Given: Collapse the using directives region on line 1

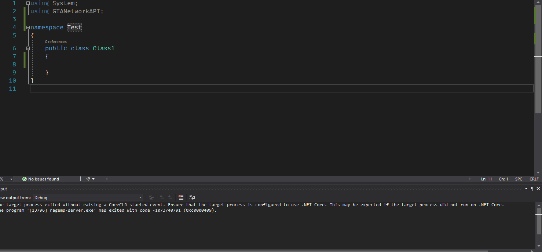Looking at the screenshot, I should tap(28, 3).
